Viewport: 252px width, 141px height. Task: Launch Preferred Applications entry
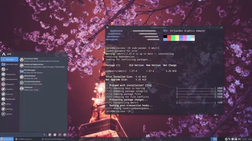click(x=43, y=65)
